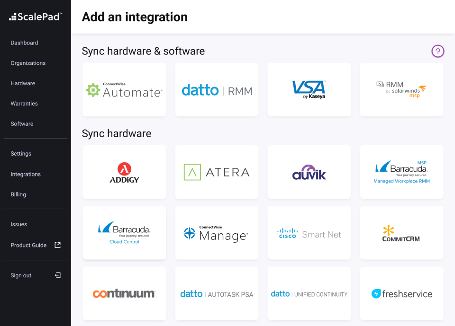
Task: Pick the SolarWinds MSP RMM card
Action: (x=401, y=90)
